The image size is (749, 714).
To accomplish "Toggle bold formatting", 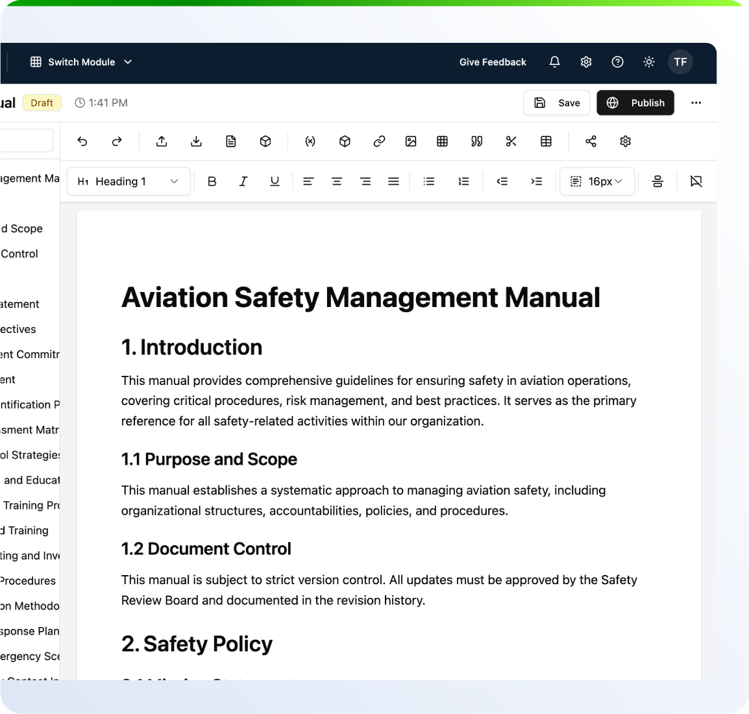I will (212, 182).
